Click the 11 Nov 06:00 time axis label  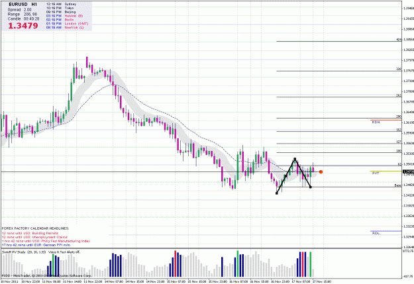51,281
